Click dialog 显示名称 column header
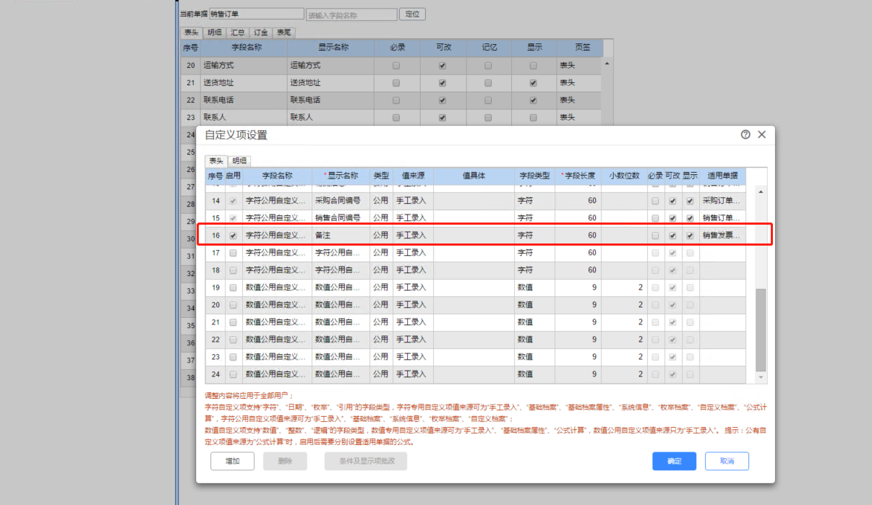The height and width of the screenshot is (505, 872). 341,176
